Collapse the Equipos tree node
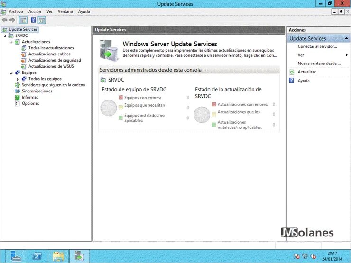The width and height of the screenshot is (351, 263). [x=11, y=73]
